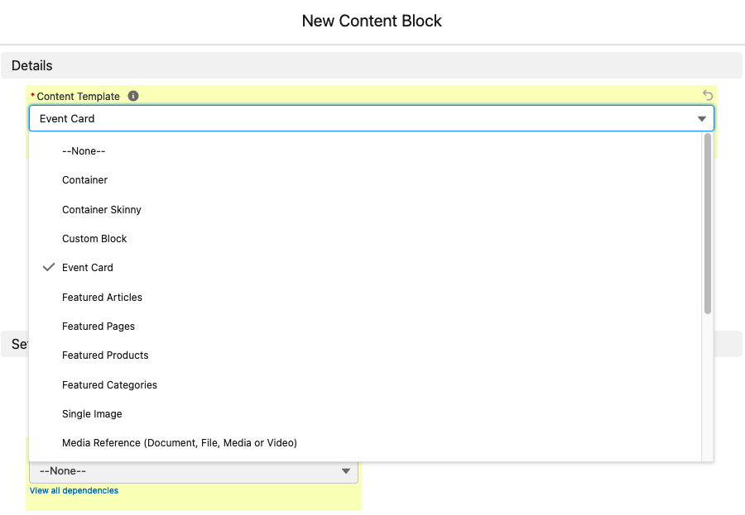Choose the Custom Block template
745x515 pixels.
[x=94, y=238]
